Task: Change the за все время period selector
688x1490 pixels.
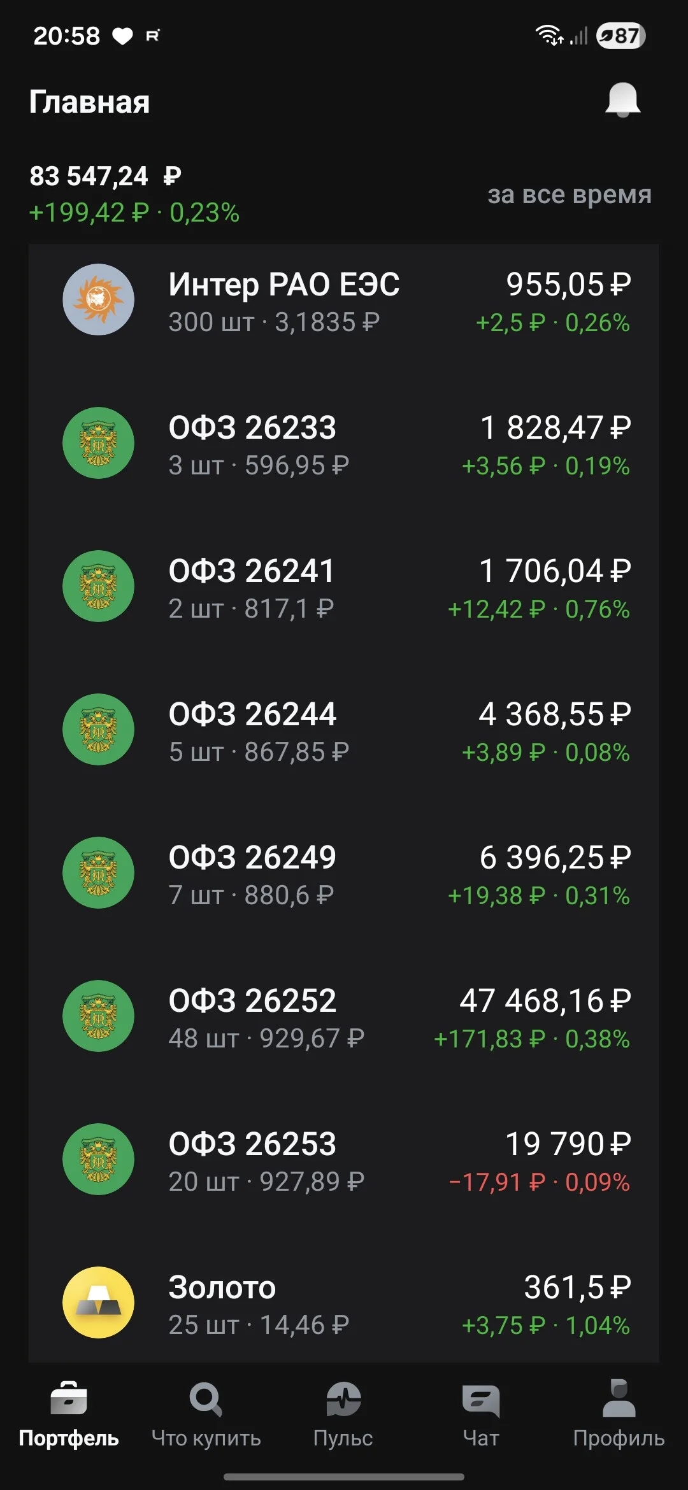Action: tap(570, 194)
